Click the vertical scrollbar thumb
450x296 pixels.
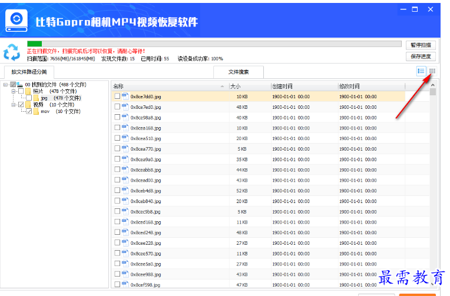433,92
